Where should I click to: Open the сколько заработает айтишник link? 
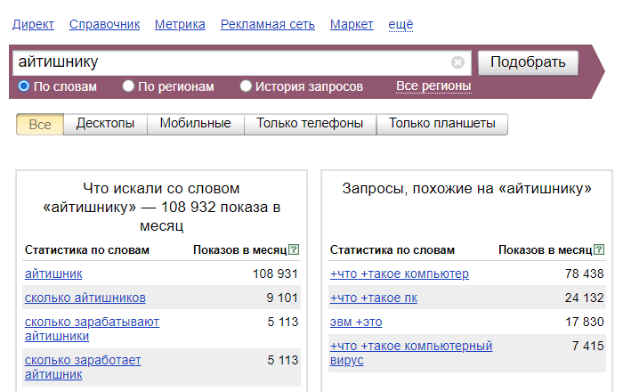coord(83,367)
